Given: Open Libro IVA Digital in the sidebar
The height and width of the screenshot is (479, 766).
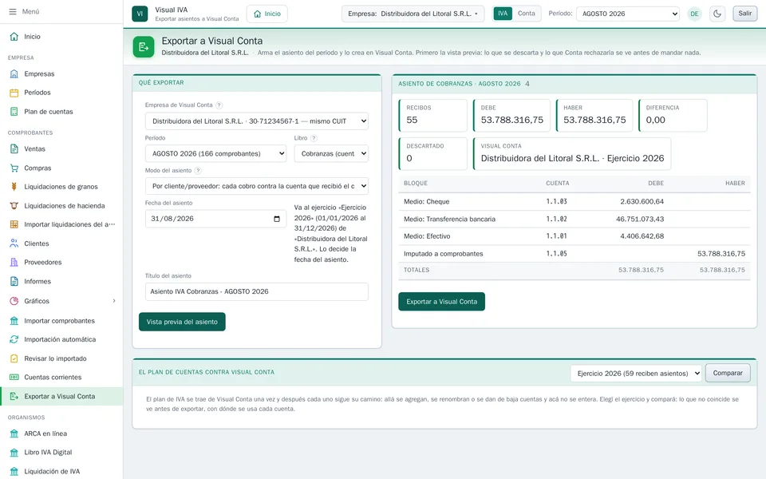Looking at the screenshot, I should click(x=61, y=453).
